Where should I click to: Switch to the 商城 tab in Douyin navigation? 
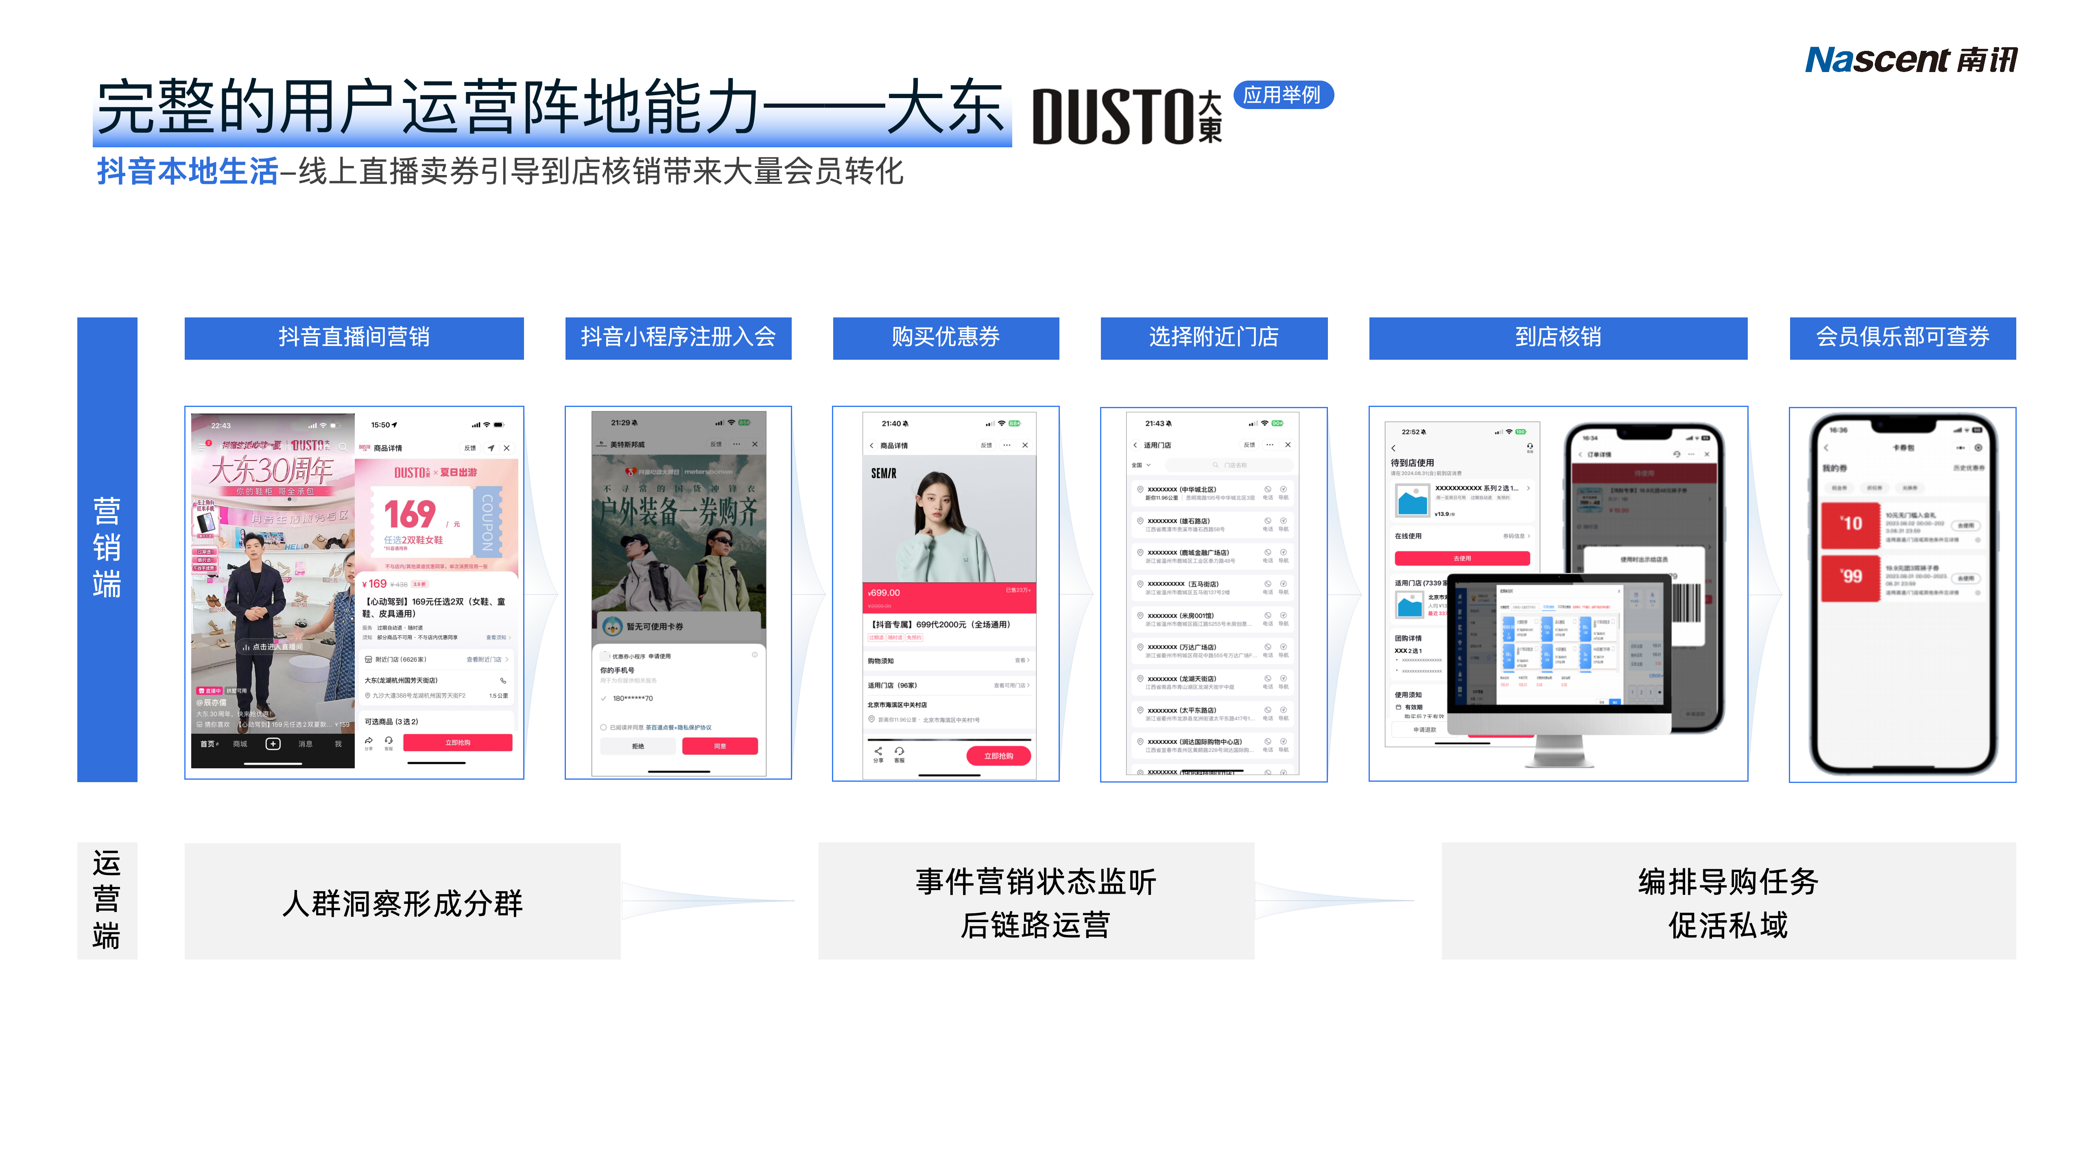(239, 744)
